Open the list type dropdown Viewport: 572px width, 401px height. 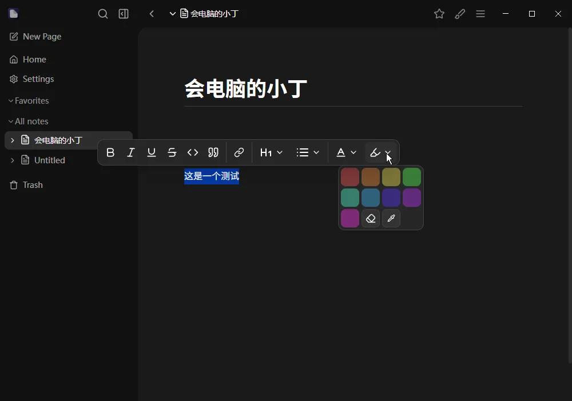(x=308, y=152)
